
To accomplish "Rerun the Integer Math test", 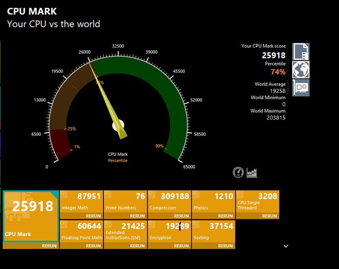I will 93,216.
